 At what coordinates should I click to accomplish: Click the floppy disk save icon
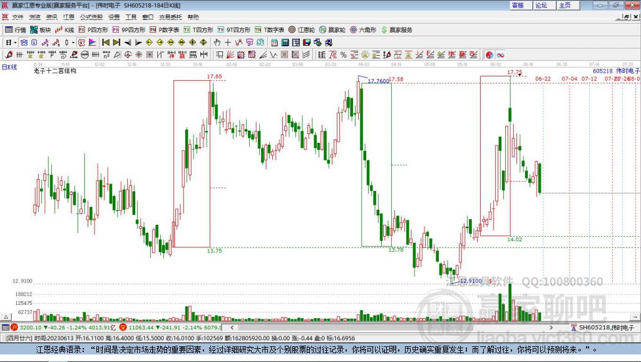[307, 43]
